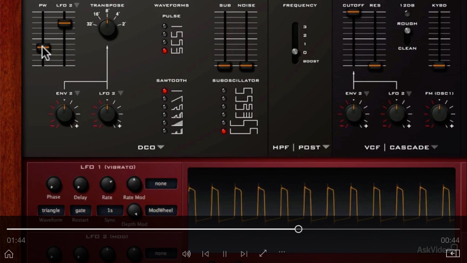Select the fifth sawtooth waveform LED
Image resolution: width=467 pixels, height=263 pixels.
pos(165,123)
